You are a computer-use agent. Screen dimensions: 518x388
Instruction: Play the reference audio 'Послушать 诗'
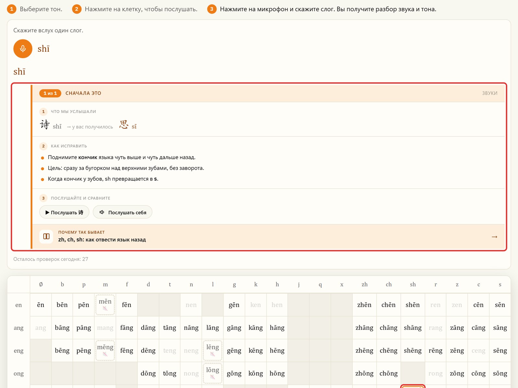tap(64, 212)
